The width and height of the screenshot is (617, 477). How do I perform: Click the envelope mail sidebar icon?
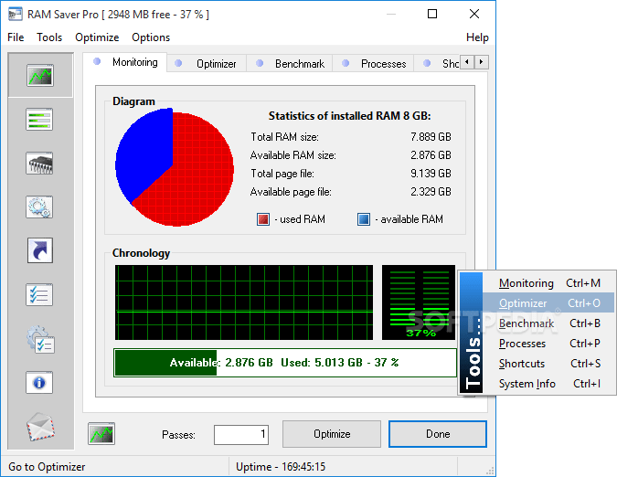pos(40,427)
